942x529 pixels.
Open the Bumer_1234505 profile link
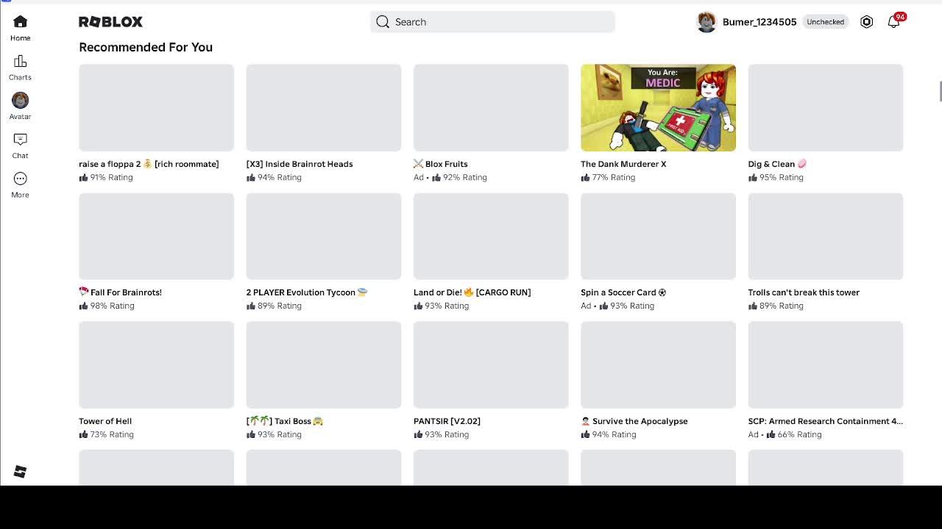coord(759,22)
